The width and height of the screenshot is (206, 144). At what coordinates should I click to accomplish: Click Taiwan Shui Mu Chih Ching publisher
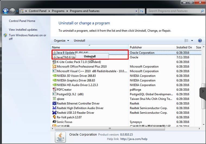tap(151, 99)
